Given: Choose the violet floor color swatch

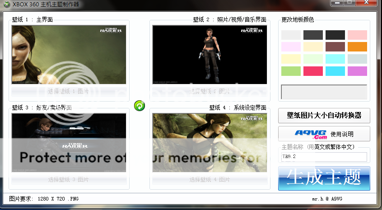Looking at the screenshot, I should click(x=357, y=71).
